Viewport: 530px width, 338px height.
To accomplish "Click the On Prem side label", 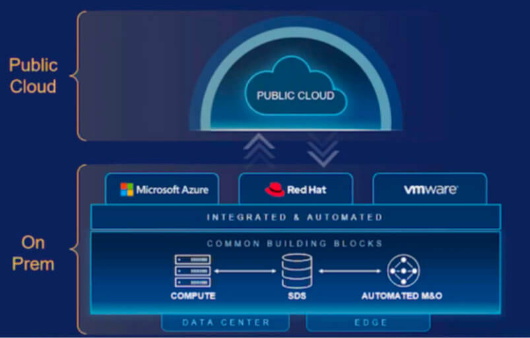I will pos(33,253).
